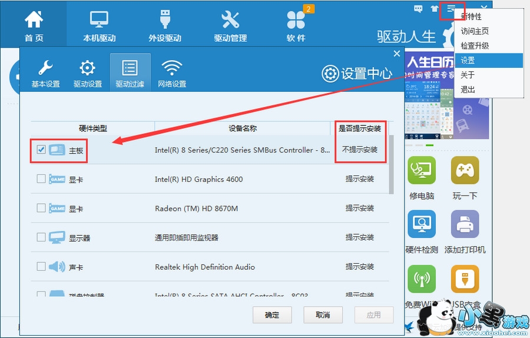530x338 pixels.
Task: Click the 显示器 monitor device icon
Action: [57, 237]
